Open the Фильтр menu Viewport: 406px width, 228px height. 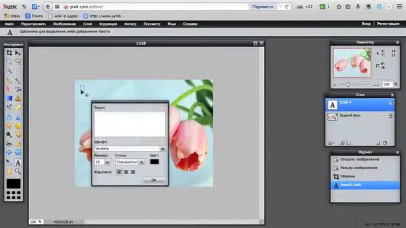pos(130,24)
